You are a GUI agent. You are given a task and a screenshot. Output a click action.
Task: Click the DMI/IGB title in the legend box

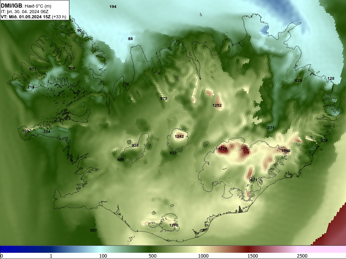11,6
